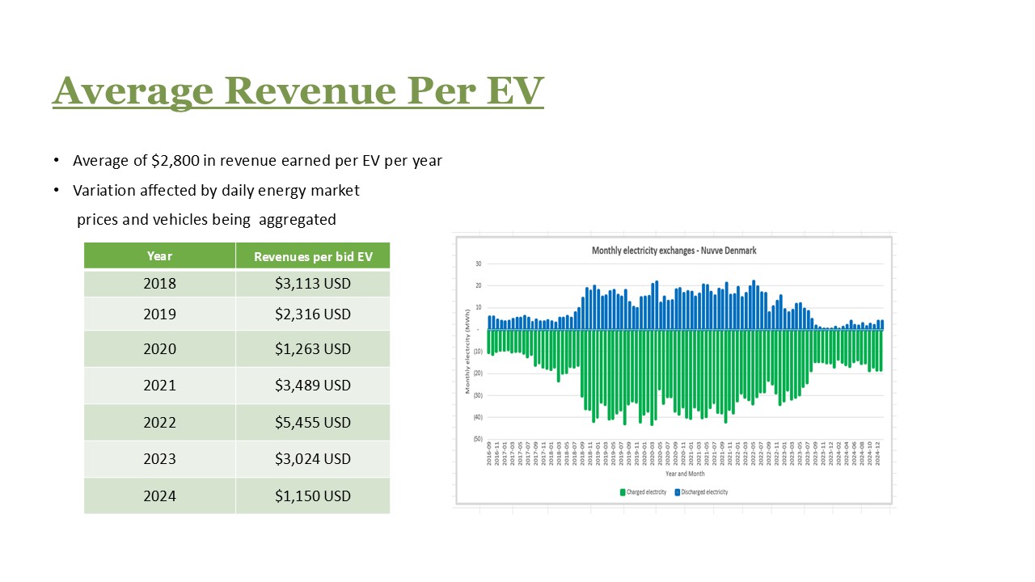Select the $3,113 USD cell
This screenshot has height=582, width=1035.
pyautogui.click(x=313, y=285)
